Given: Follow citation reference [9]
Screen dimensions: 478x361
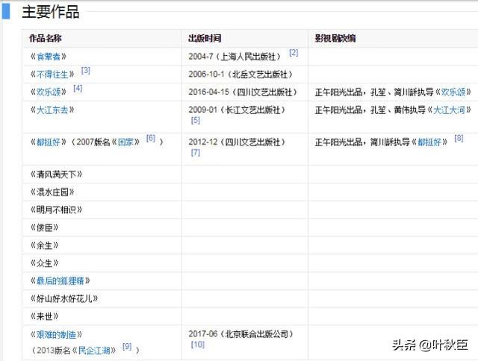Looking at the screenshot, I should point(127,347).
